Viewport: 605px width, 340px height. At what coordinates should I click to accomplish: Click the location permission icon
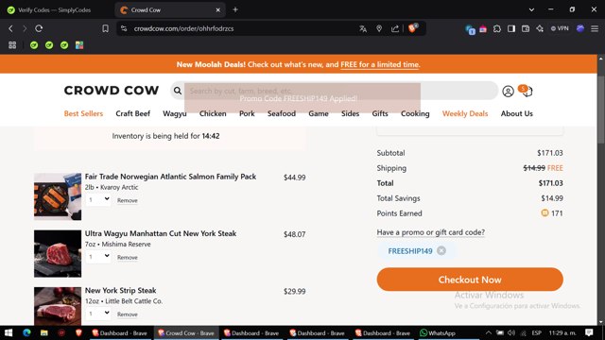point(379,28)
